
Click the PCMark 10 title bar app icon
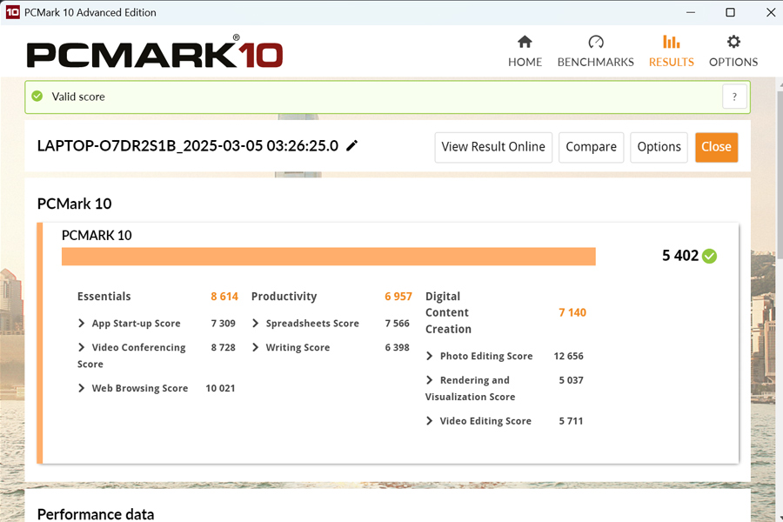click(x=12, y=12)
